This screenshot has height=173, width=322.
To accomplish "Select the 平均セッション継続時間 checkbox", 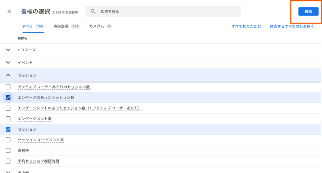I will [8, 161].
